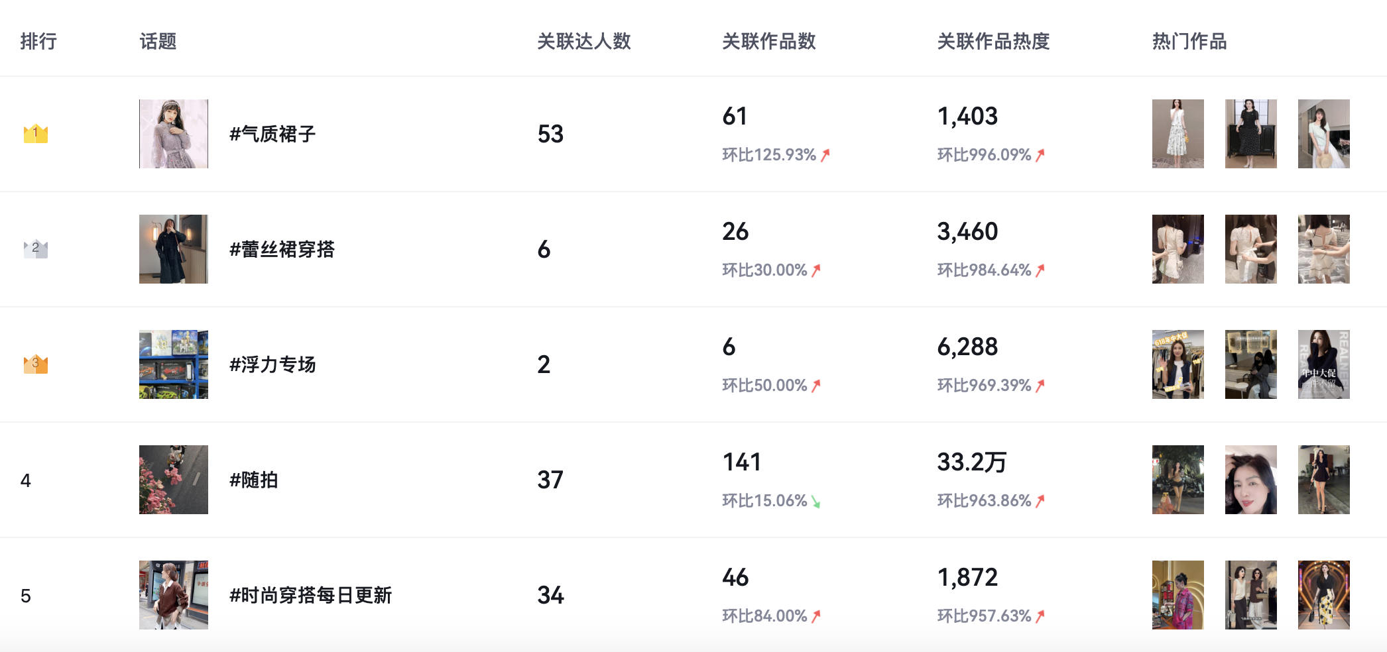Click red up arrow beside 环比969.39%
This screenshot has width=1387, height=652.
[x=1040, y=386]
